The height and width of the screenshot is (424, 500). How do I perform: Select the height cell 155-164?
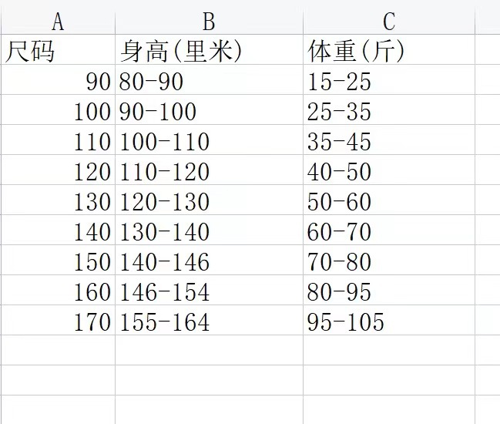(209, 321)
